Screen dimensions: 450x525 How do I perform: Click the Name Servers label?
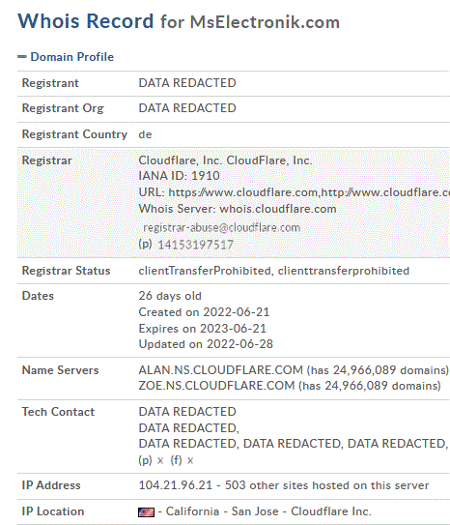pos(60,370)
